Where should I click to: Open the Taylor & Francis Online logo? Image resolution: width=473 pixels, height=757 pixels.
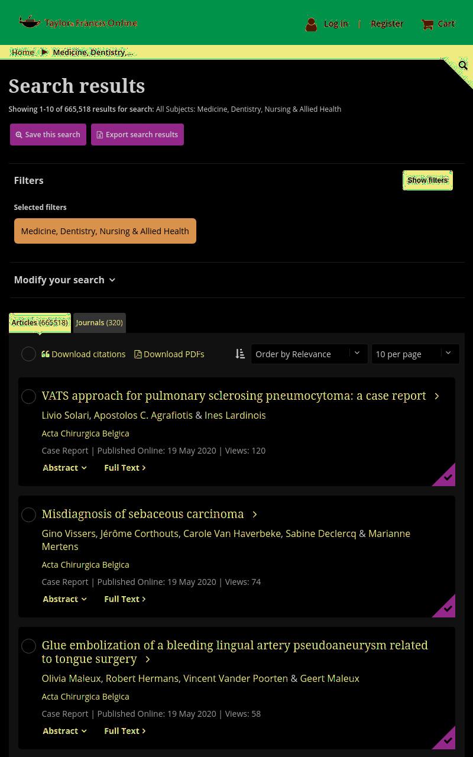click(x=78, y=22)
